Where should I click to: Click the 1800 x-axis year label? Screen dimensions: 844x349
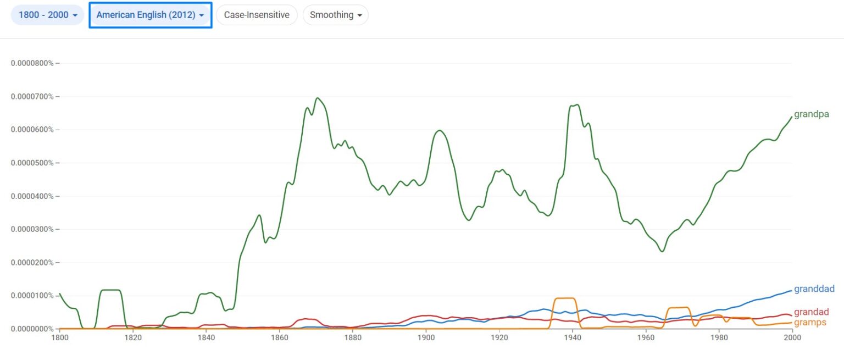point(59,337)
